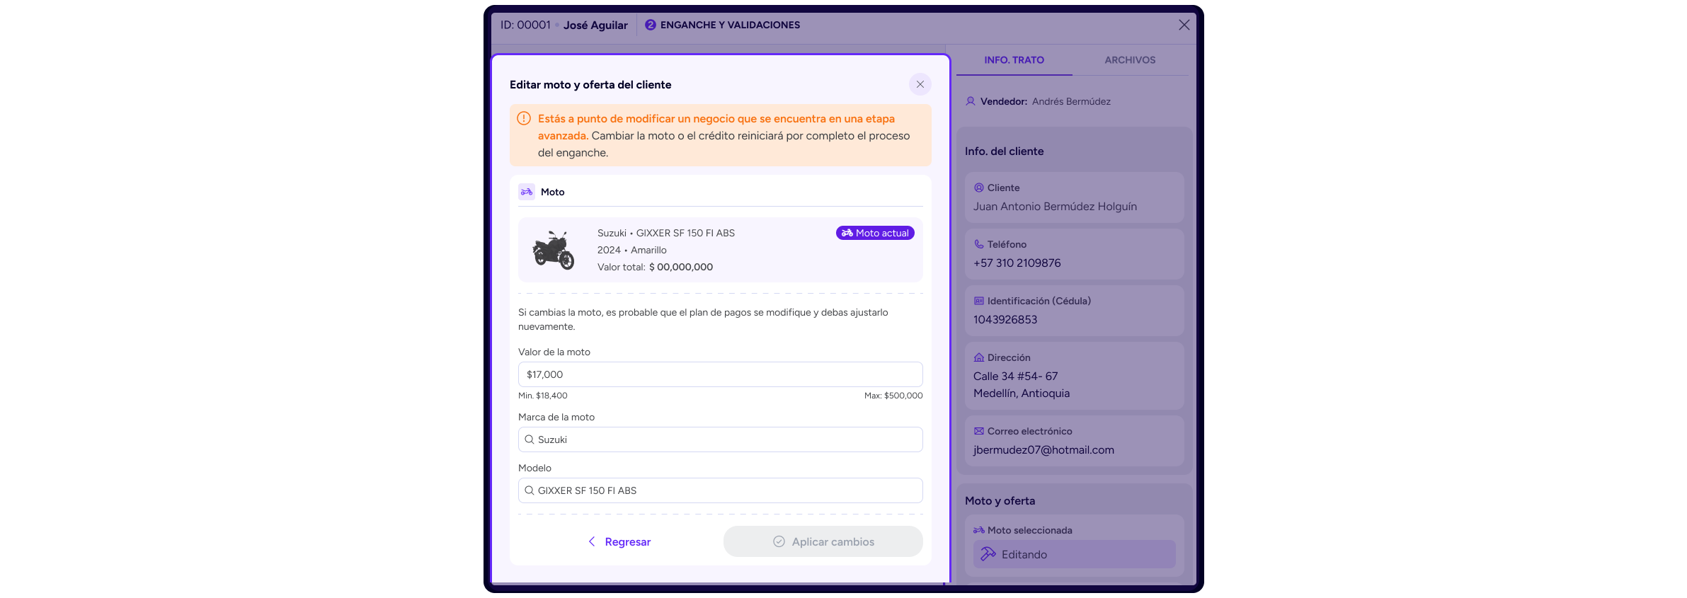Click ID: 00001 in header
The width and height of the screenshot is (1687, 598).
tap(525, 25)
